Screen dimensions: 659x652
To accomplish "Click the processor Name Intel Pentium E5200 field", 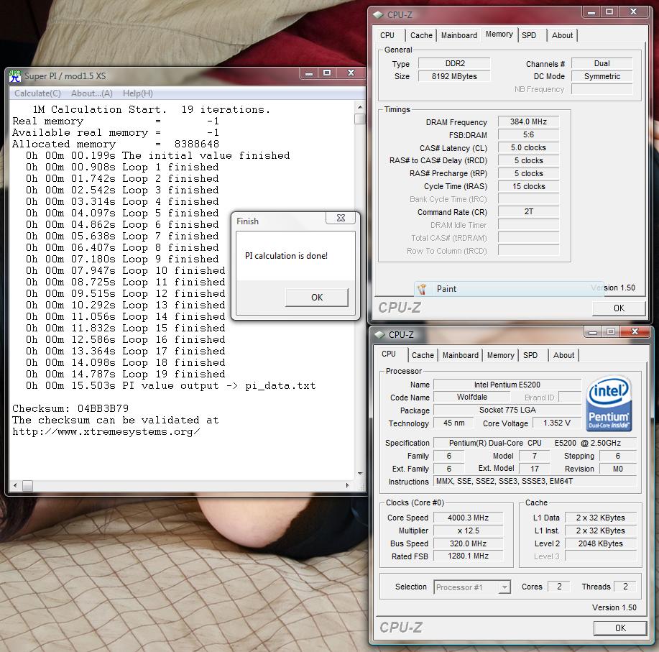I will click(x=507, y=385).
